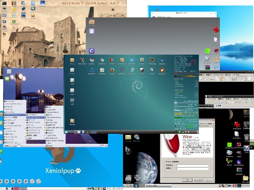Click キャンセル button in Wine dialog
The height and width of the screenshot is (190, 254).
198,180
